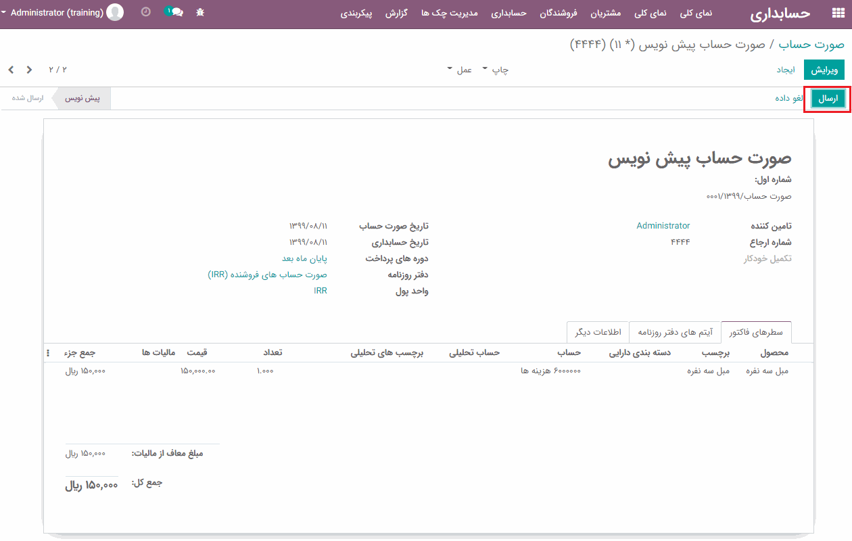Expand the چاپ print dropdown
The width and height of the screenshot is (852, 541).
pos(494,70)
